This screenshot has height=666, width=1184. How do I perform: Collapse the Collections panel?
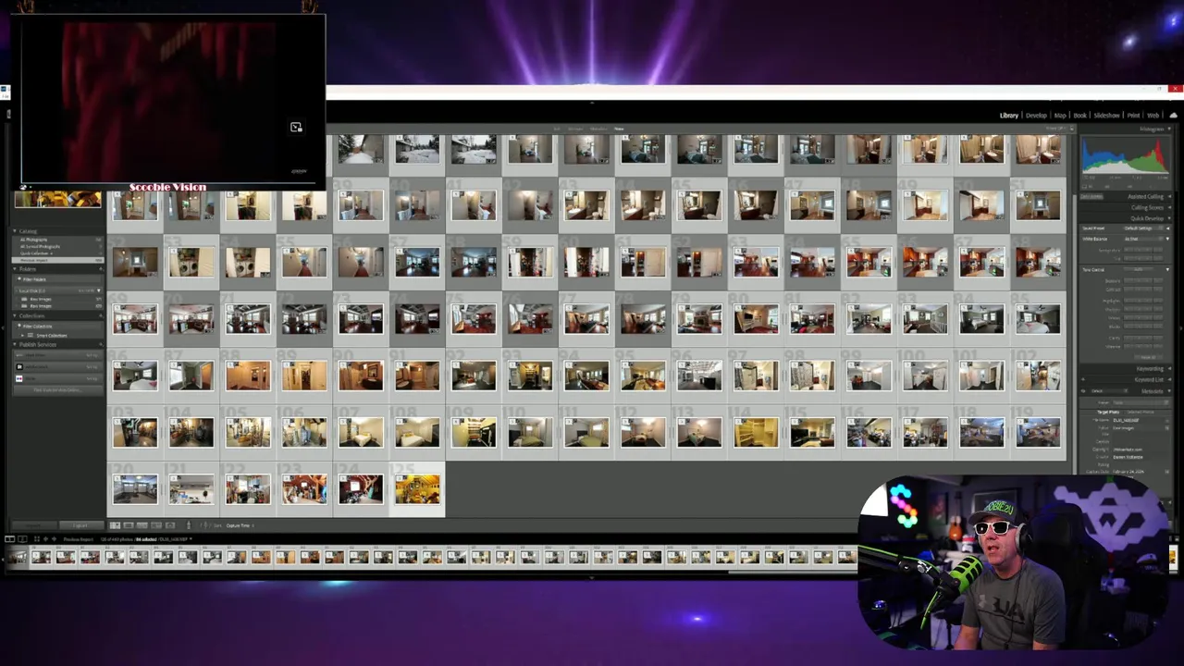(15, 316)
